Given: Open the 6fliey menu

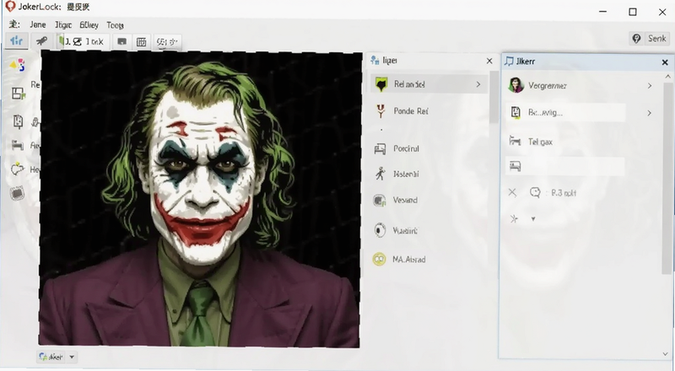Looking at the screenshot, I should (89, 25).
